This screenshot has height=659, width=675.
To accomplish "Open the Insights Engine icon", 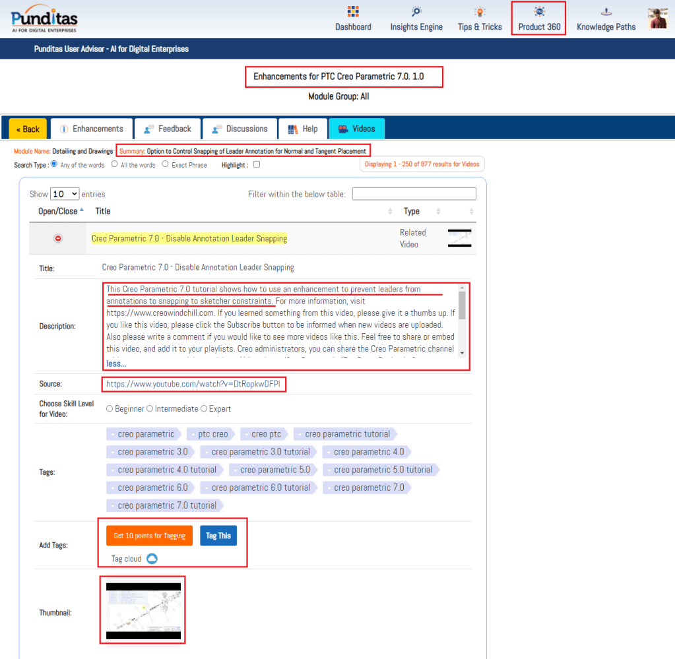I will 416,12.
